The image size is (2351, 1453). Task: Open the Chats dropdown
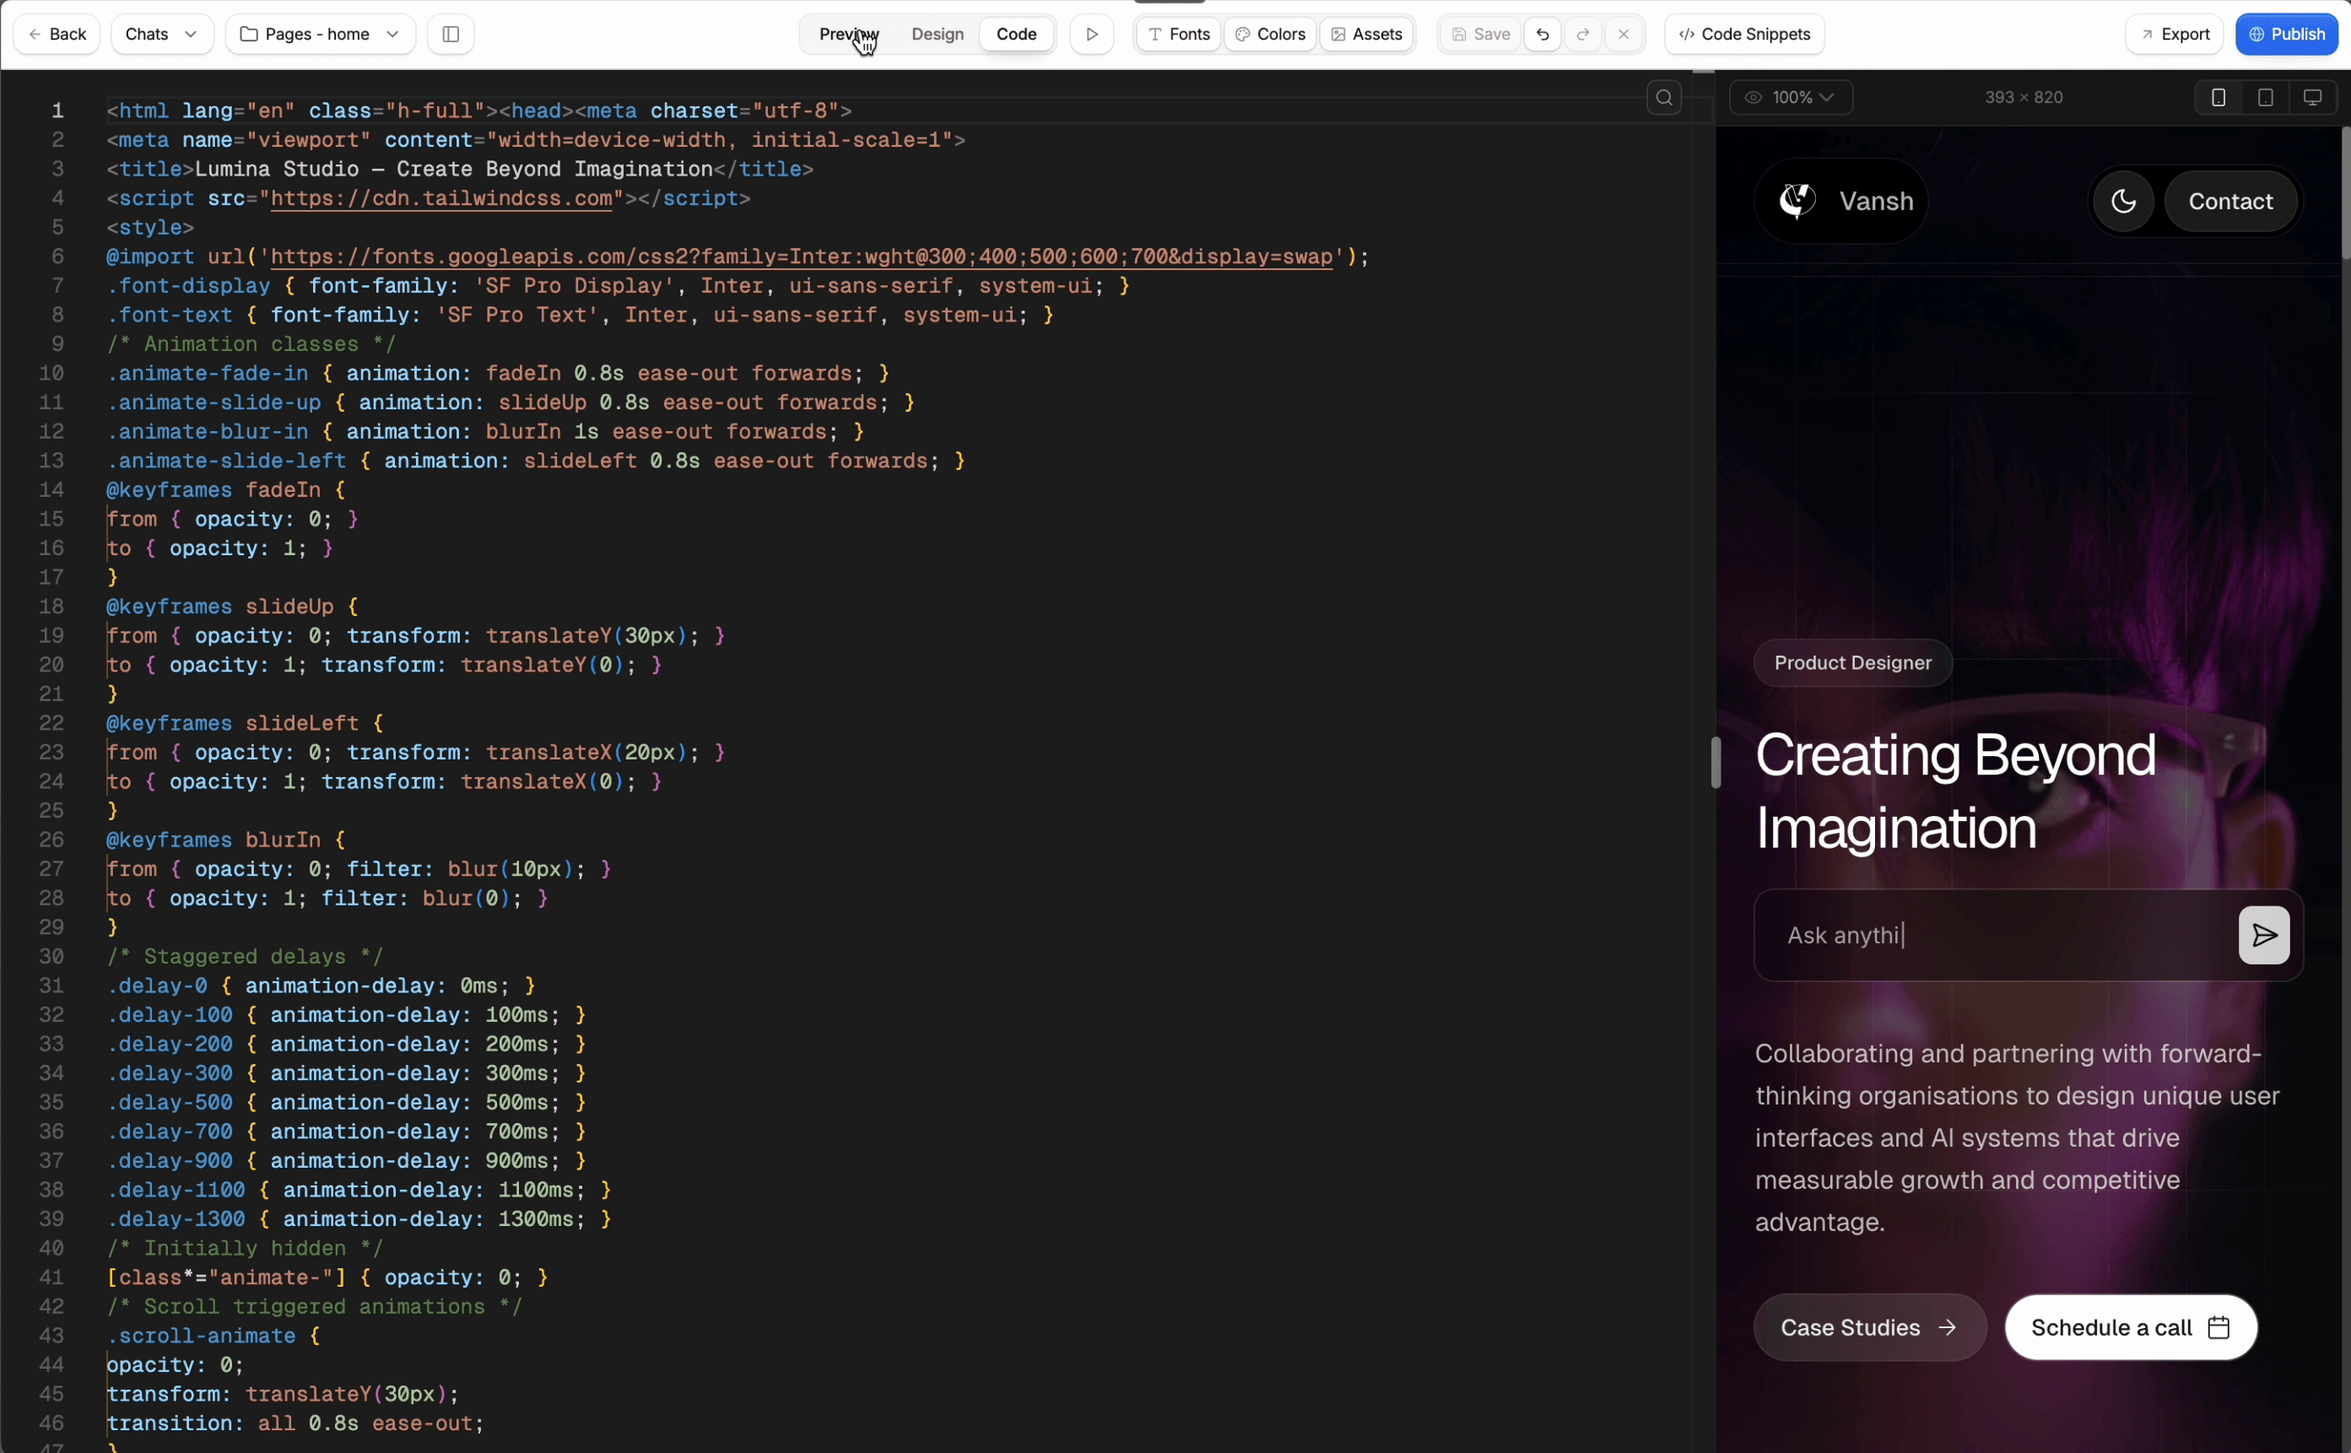161,35
